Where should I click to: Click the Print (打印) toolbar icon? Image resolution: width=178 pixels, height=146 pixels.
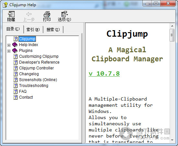(47, 16)
